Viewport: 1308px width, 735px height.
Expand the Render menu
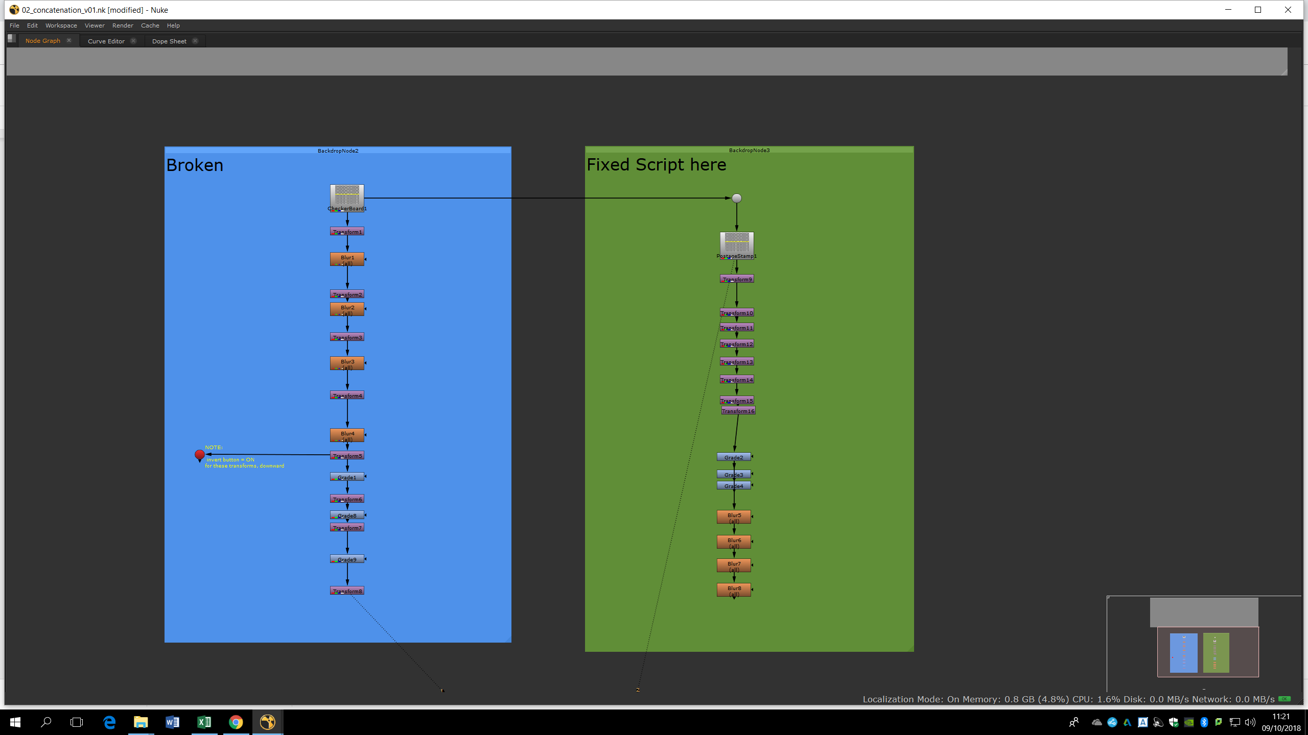coord(123,26)
